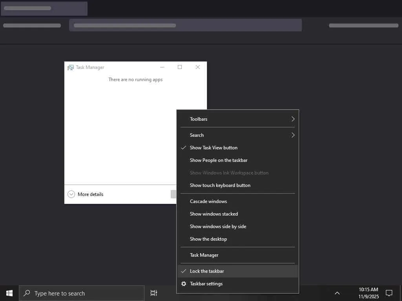Maximize the Task Manager window

click(180, 67)
